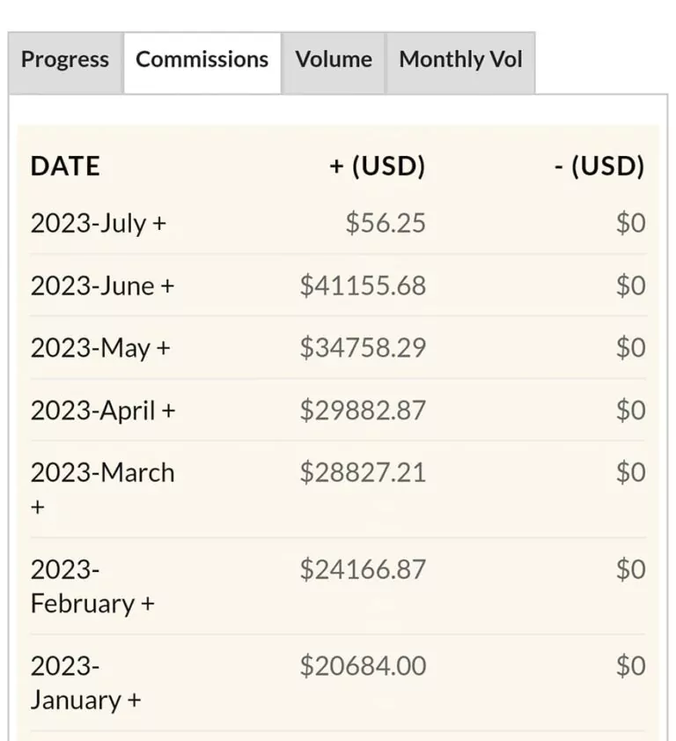
Task: Click the - (USD) column header
Action: [599, 167]
